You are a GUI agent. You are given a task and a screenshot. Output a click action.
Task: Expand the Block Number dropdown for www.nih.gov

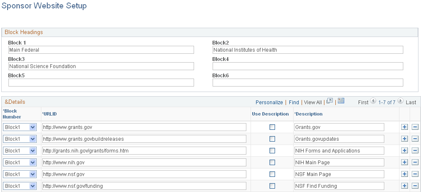[x=32, y=162]
